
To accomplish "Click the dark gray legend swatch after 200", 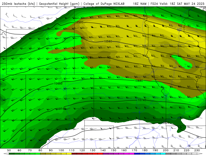I will pyautogui.click(x=168, y=154).
